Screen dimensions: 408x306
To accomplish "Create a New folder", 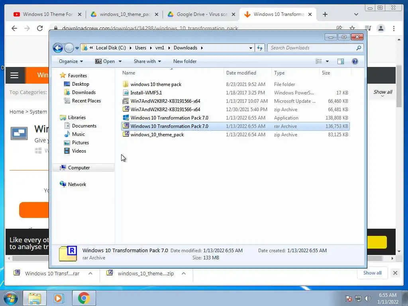I will (x=185, y=61).
